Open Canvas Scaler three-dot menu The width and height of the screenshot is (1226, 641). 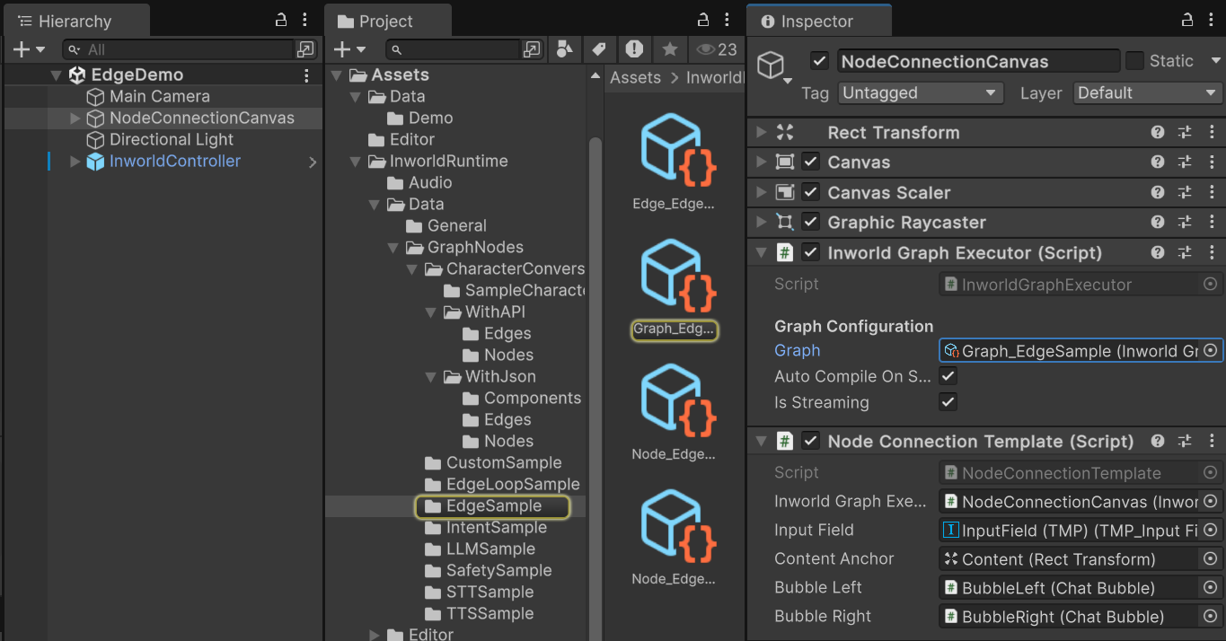click(1211, 192)
